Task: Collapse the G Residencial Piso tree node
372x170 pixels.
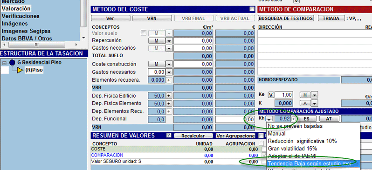Action: click(x=4, y=63)
